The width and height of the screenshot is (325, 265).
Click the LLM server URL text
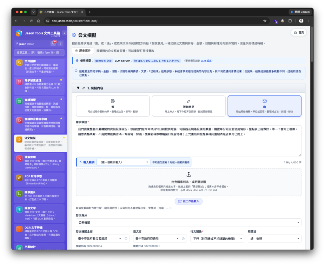157,61
